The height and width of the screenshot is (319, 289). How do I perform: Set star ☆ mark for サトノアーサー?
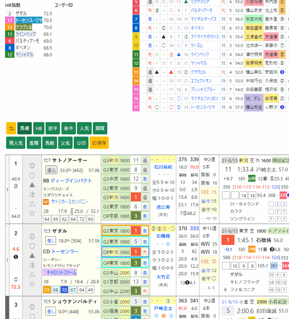[x=32, y=213]
